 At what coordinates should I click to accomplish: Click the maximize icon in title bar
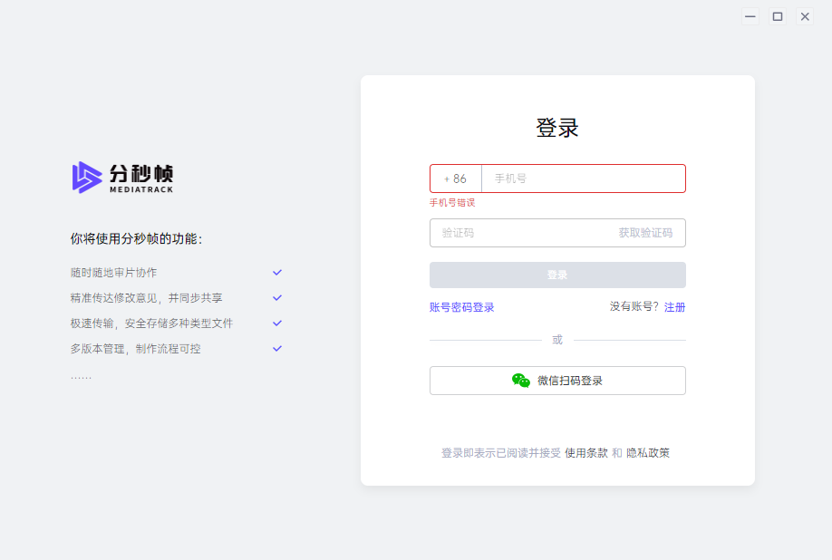(777, 16)
